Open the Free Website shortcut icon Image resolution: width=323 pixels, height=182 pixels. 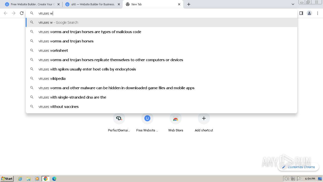pyautogui.click(x=147, y=118)
